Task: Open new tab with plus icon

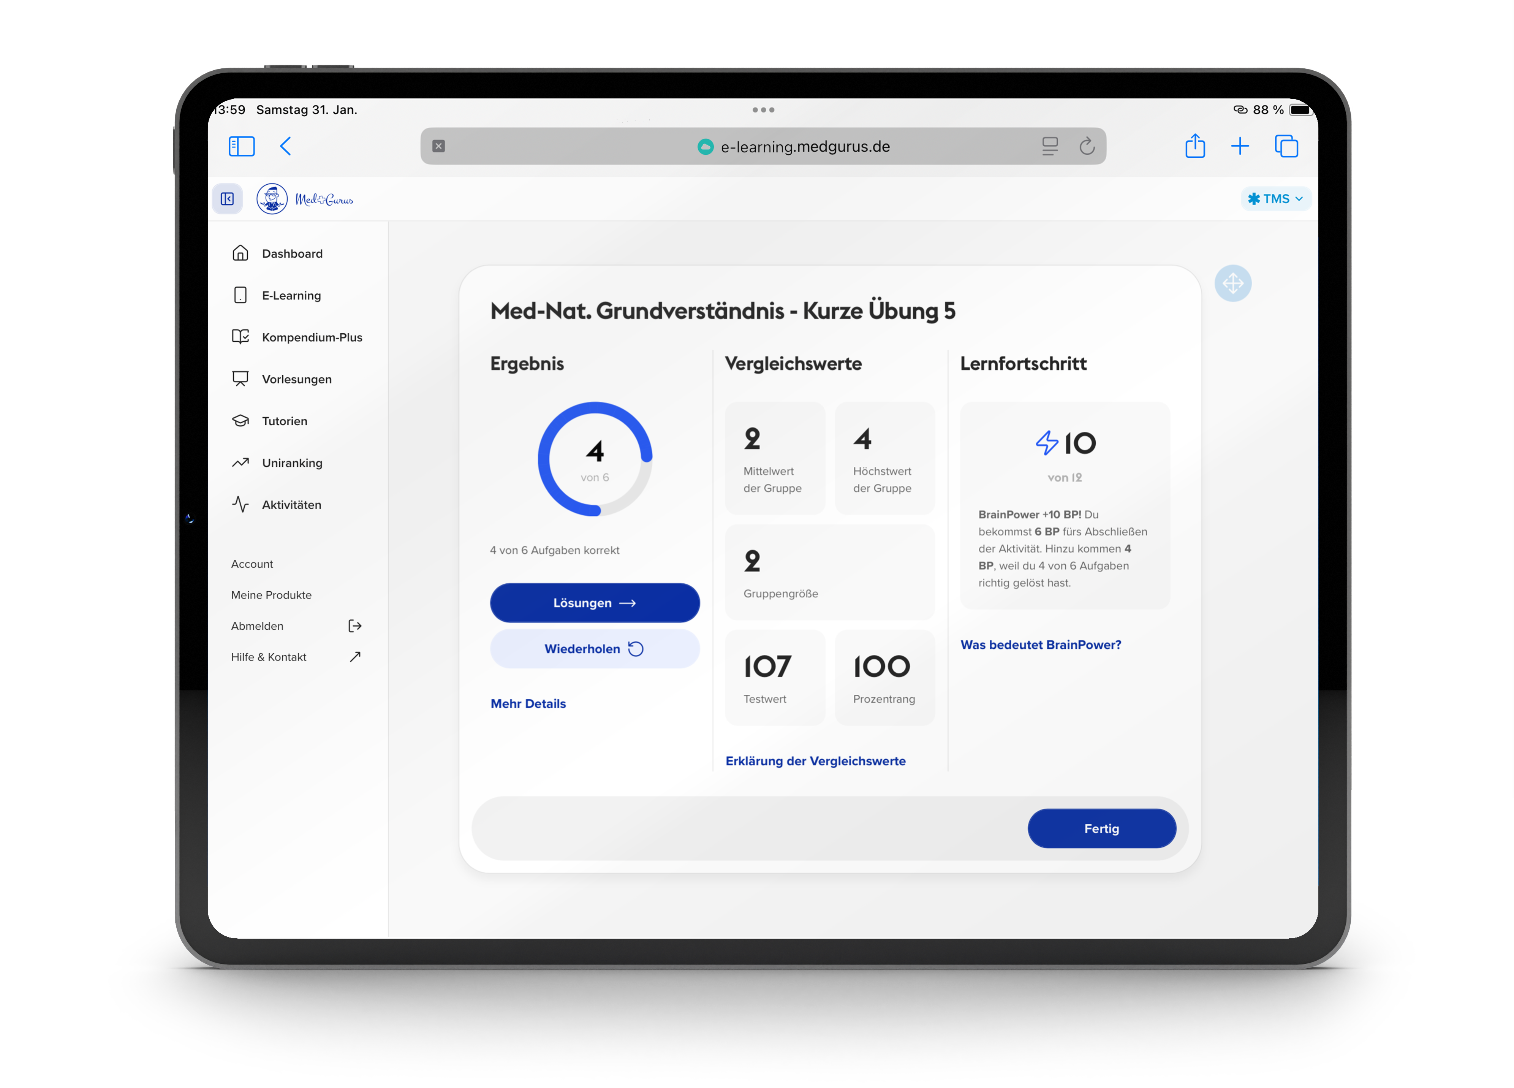Action: [x=1240, y=146]
